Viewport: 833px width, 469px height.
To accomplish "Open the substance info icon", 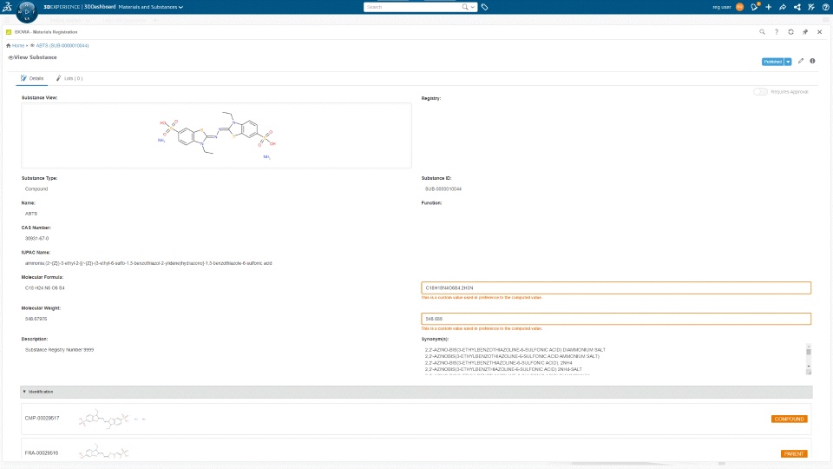I will (812, 61).
